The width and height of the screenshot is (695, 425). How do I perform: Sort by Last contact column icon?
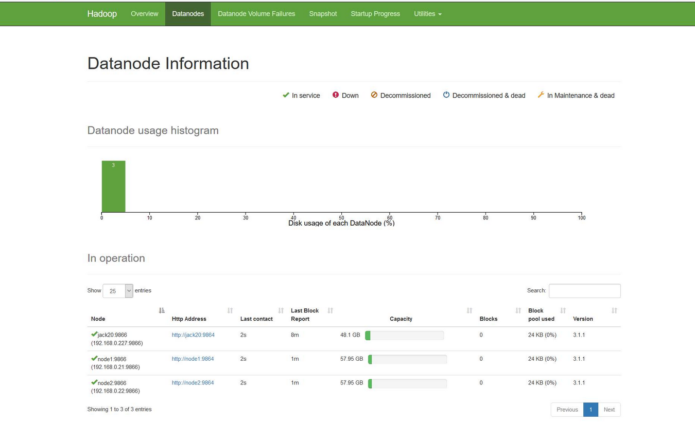(281, 310)
